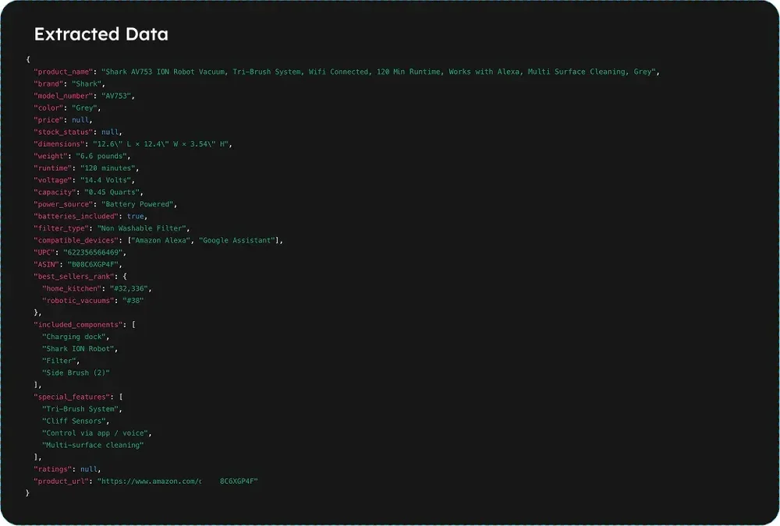Click the capacity value "0.45 Quarts"
This screenshot has height=526, width=780.
click(x=112, y=192)
